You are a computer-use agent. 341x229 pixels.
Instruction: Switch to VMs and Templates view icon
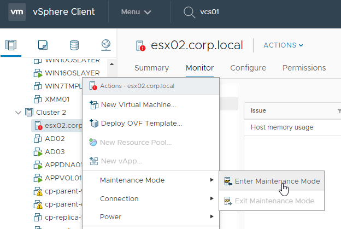pyautogui.click(x=43, y=45)
